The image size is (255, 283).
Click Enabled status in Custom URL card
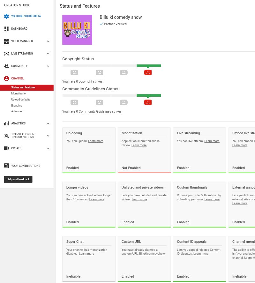click(128, 276)
